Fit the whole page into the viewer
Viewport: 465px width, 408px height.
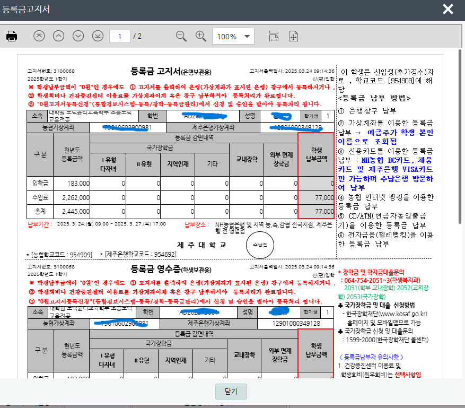click(293, 37)
